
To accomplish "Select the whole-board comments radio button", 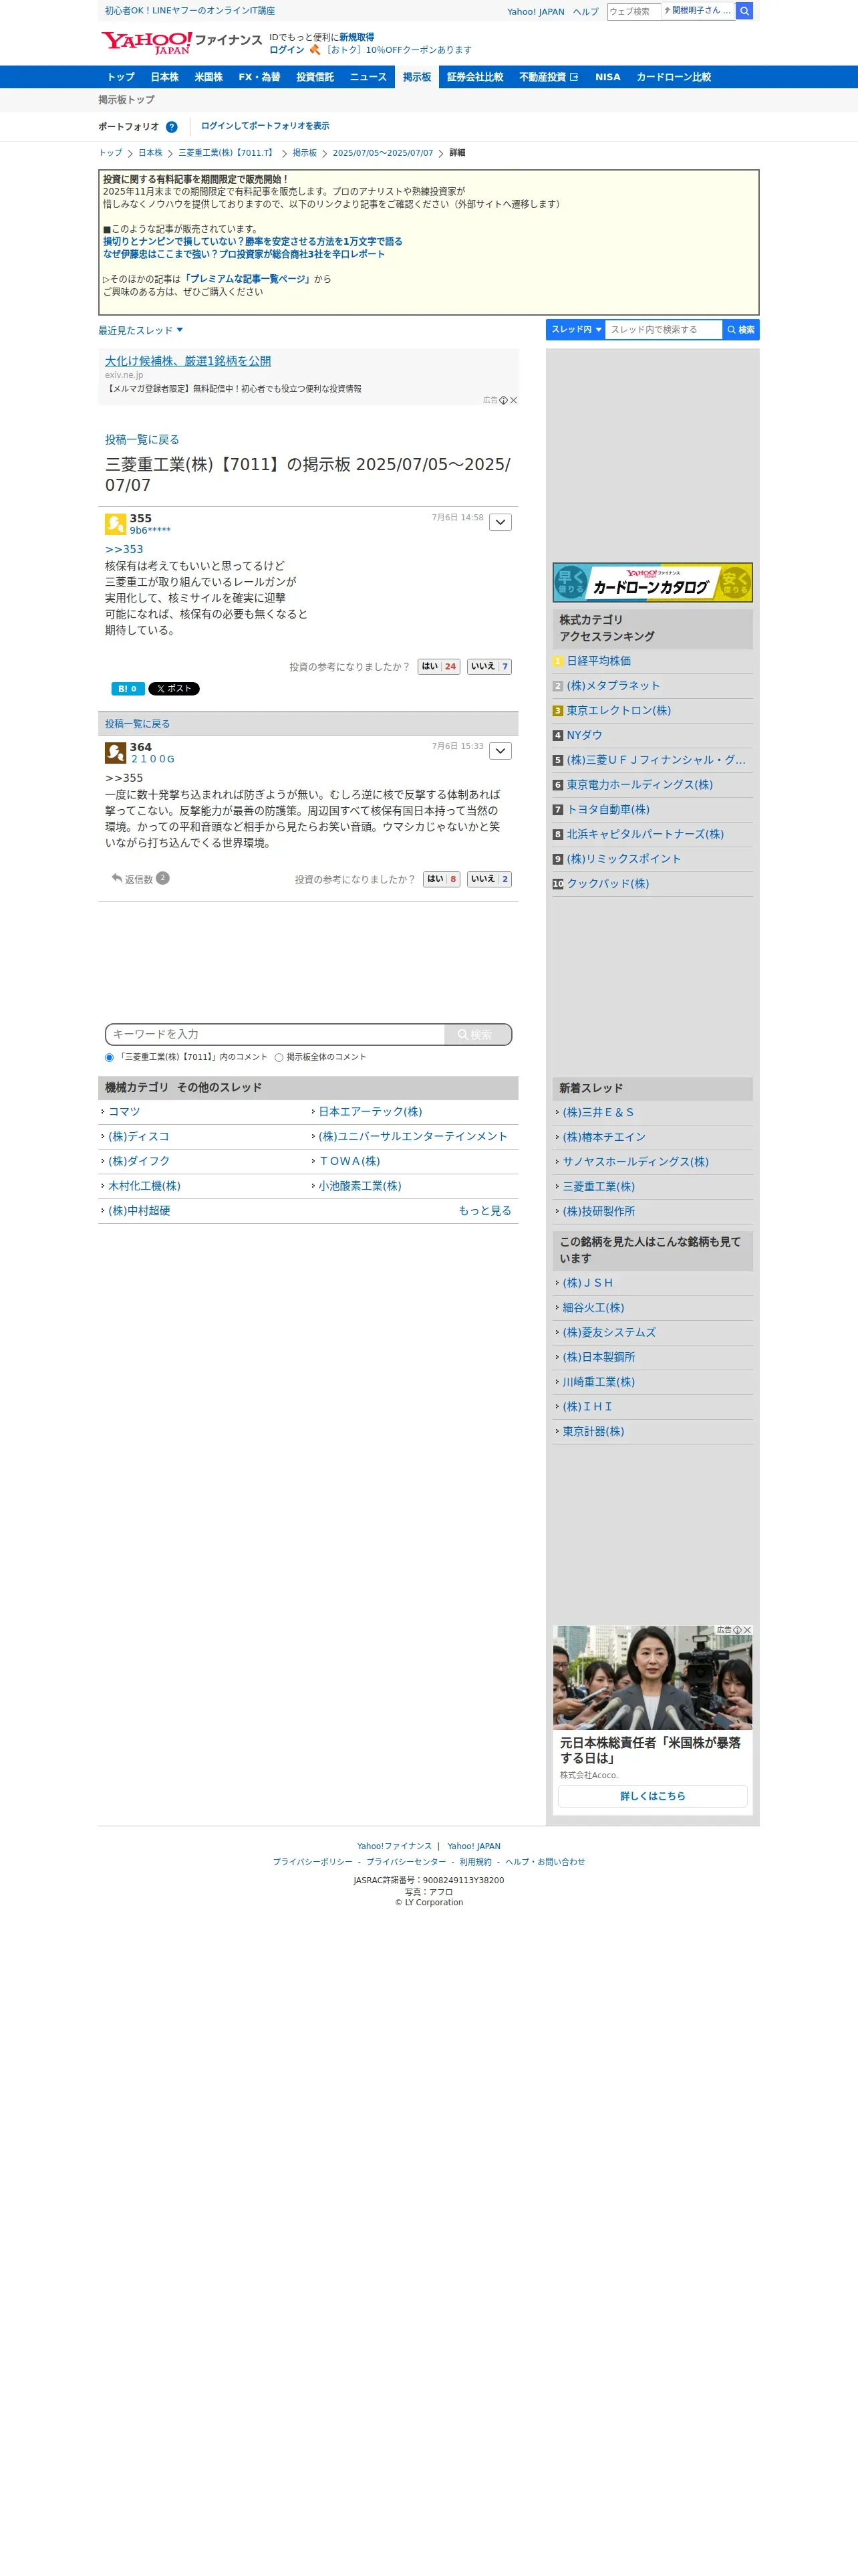I will pyautogui.click(x=279, y=1057).
